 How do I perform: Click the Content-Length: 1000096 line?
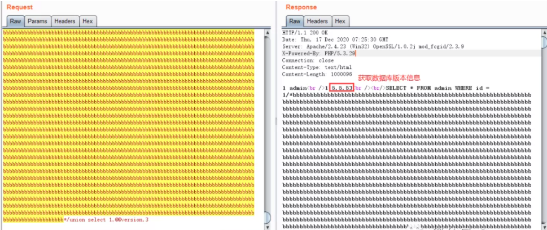point(316,75)
